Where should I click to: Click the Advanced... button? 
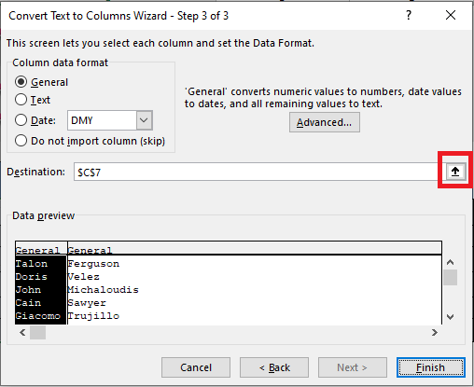[325, 122]
